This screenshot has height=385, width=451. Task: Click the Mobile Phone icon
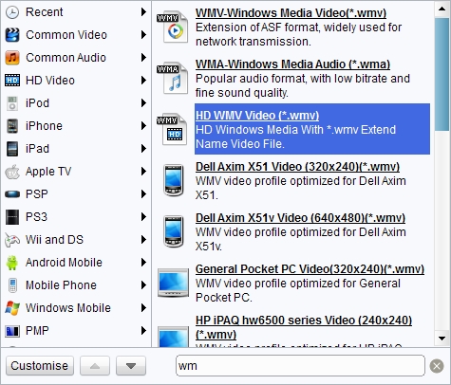pyautogui.click(x=12, y=285)
